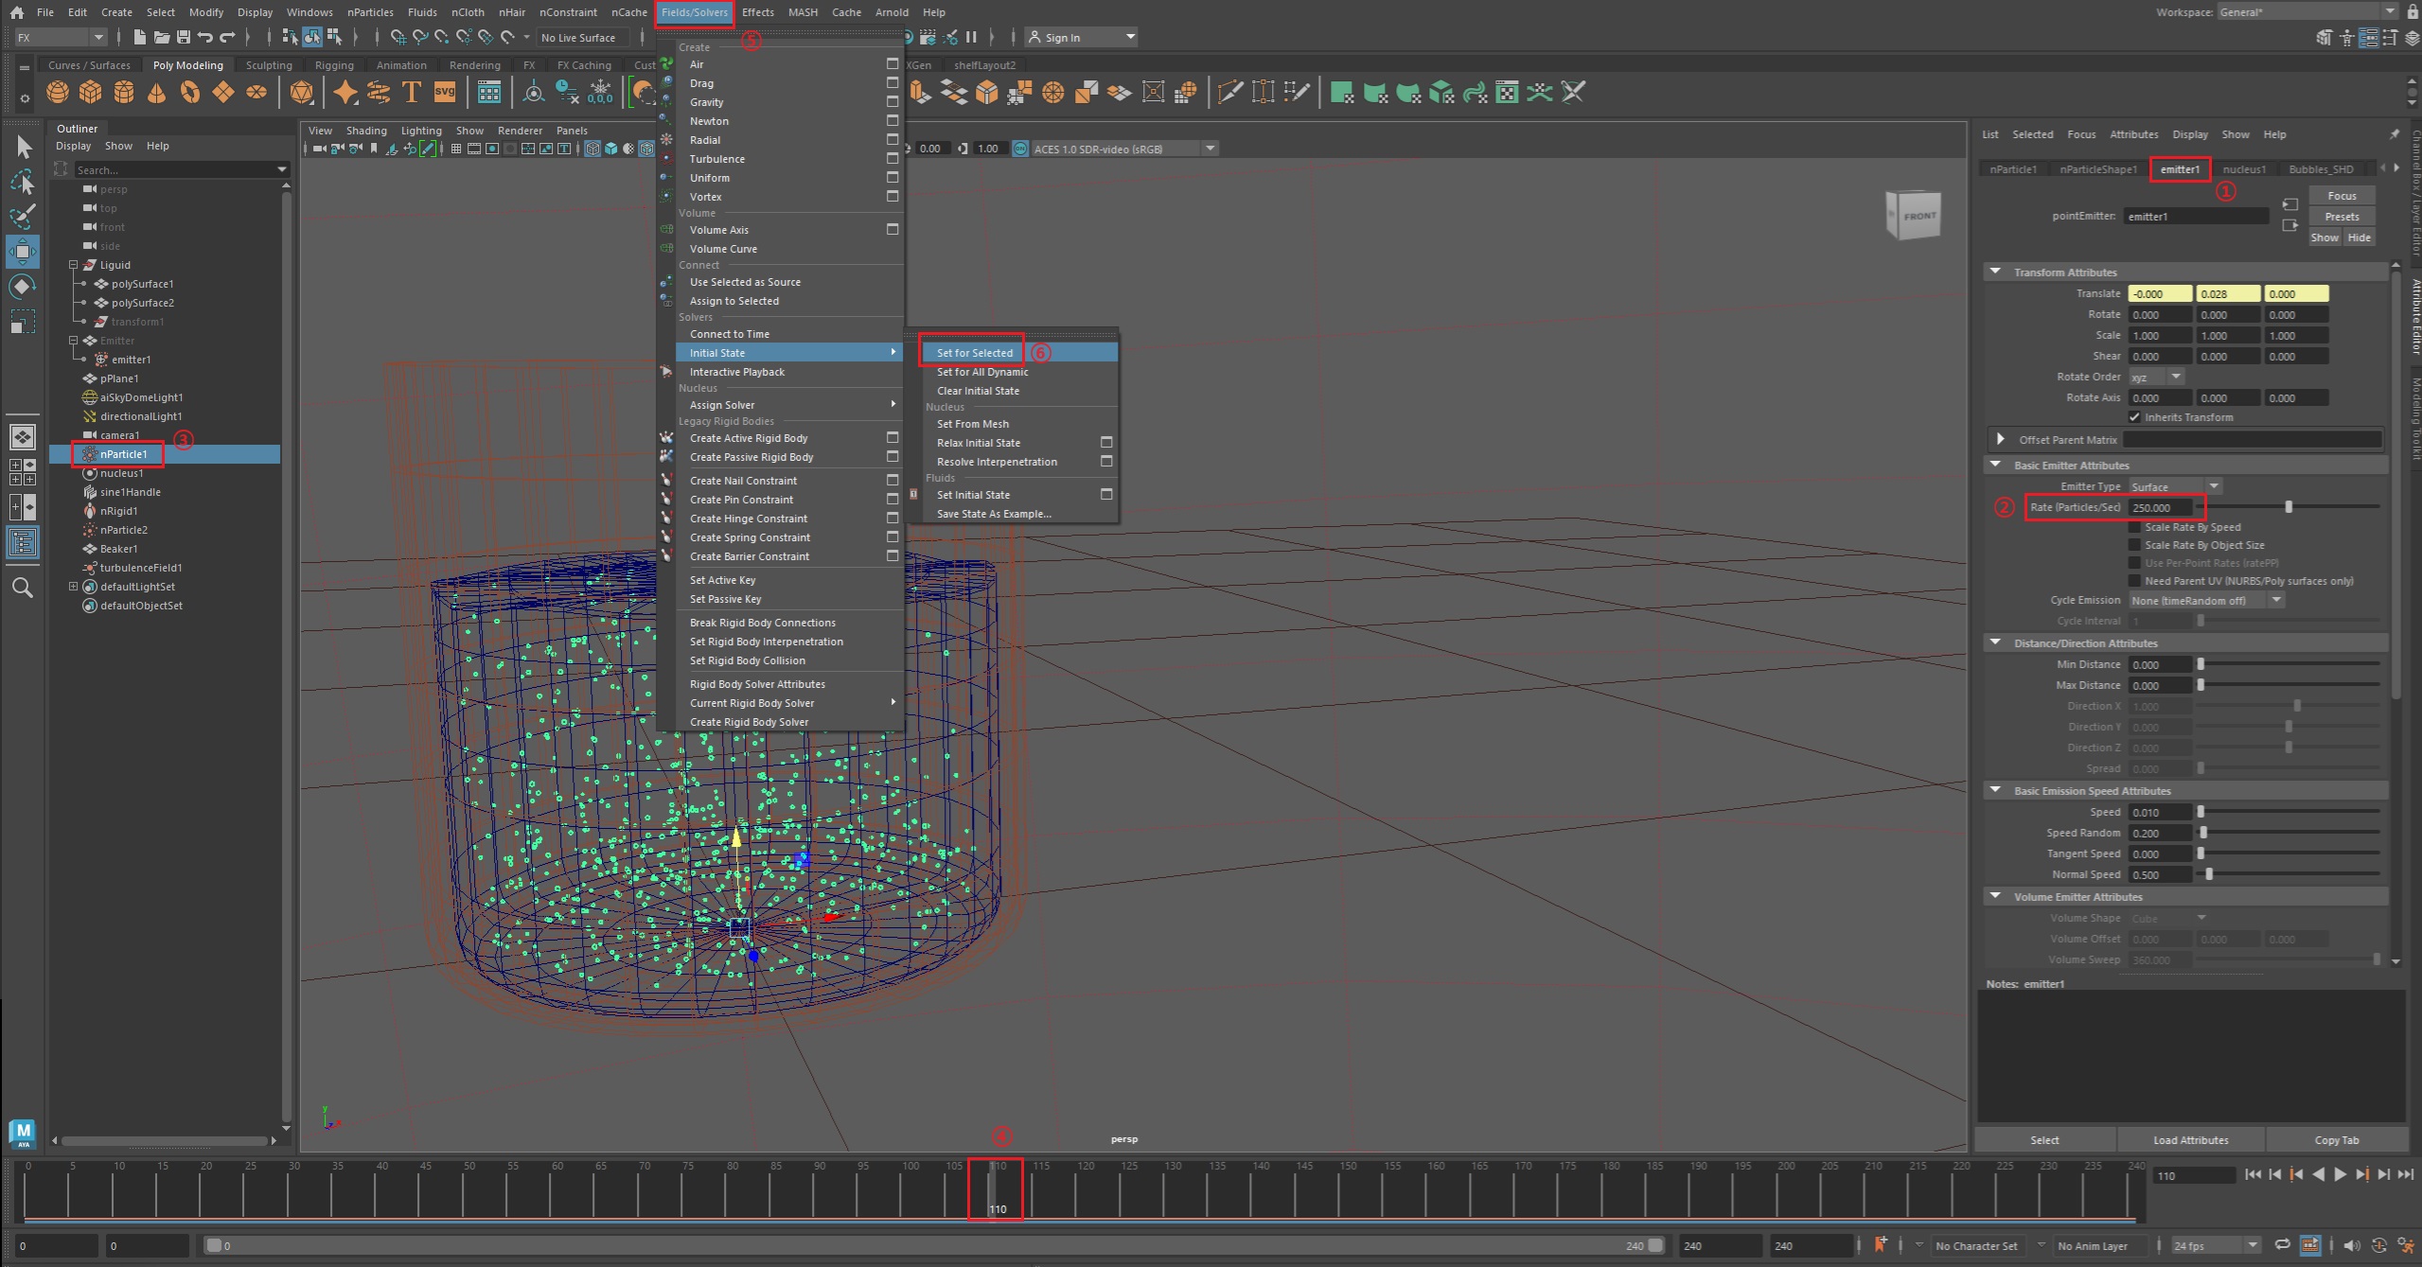This screenshot has height=1267, width=2422.
Task: Collapse Basic Emitter Attributes section
Action: coord(1995,465)
